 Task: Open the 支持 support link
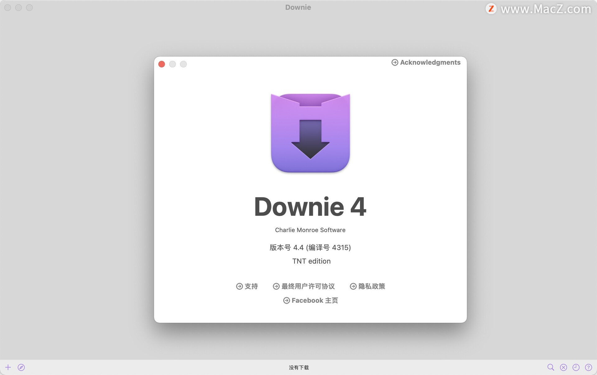point(247,286)
